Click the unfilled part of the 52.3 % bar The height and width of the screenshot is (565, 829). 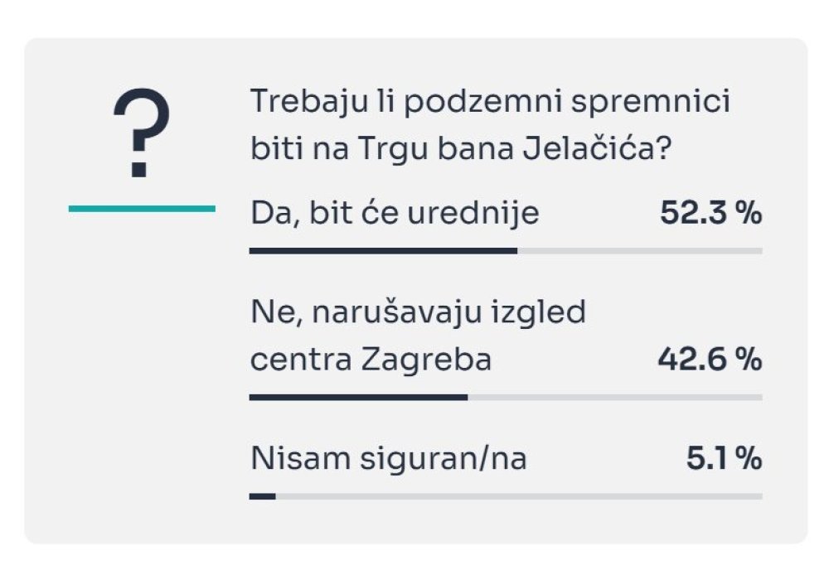click(640, 251)
